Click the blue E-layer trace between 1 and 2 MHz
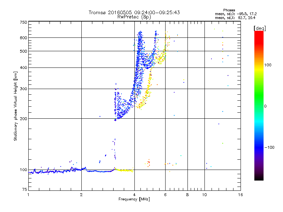This screenshot has height=212, width=283. (x=56, y=171)
